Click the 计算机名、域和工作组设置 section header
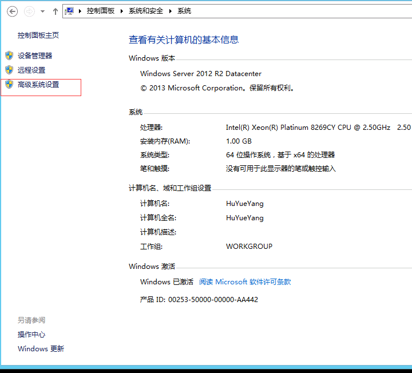Screen dimensions: 412x373 tap(170, 188)
